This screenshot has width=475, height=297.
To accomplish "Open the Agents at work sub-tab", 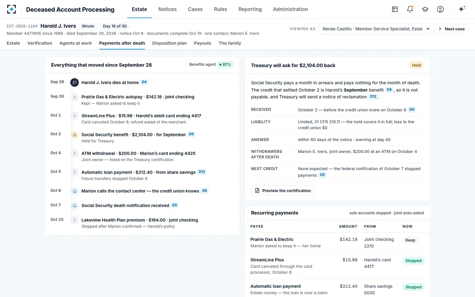I will pos(76,43).
